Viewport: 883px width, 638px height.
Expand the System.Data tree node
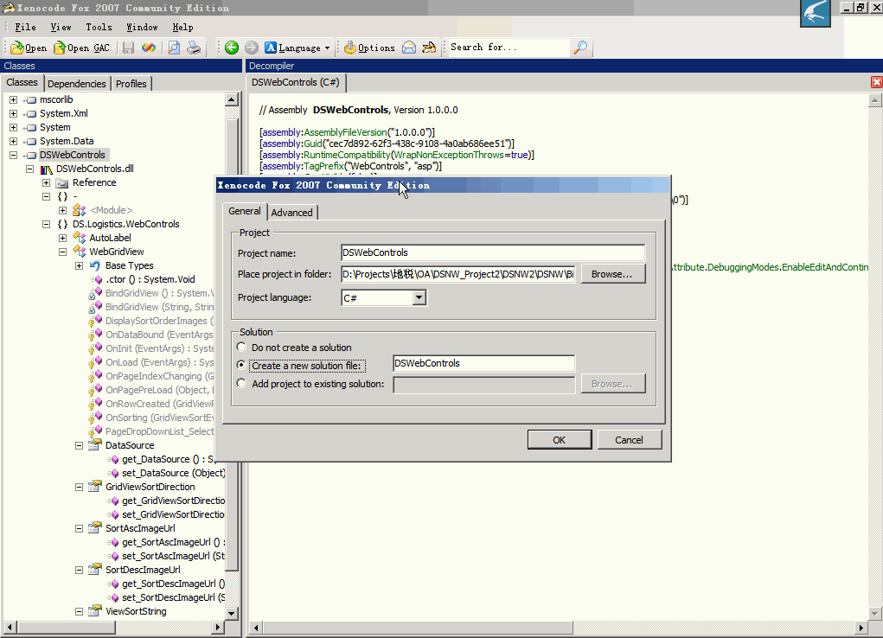pos(14,141)
